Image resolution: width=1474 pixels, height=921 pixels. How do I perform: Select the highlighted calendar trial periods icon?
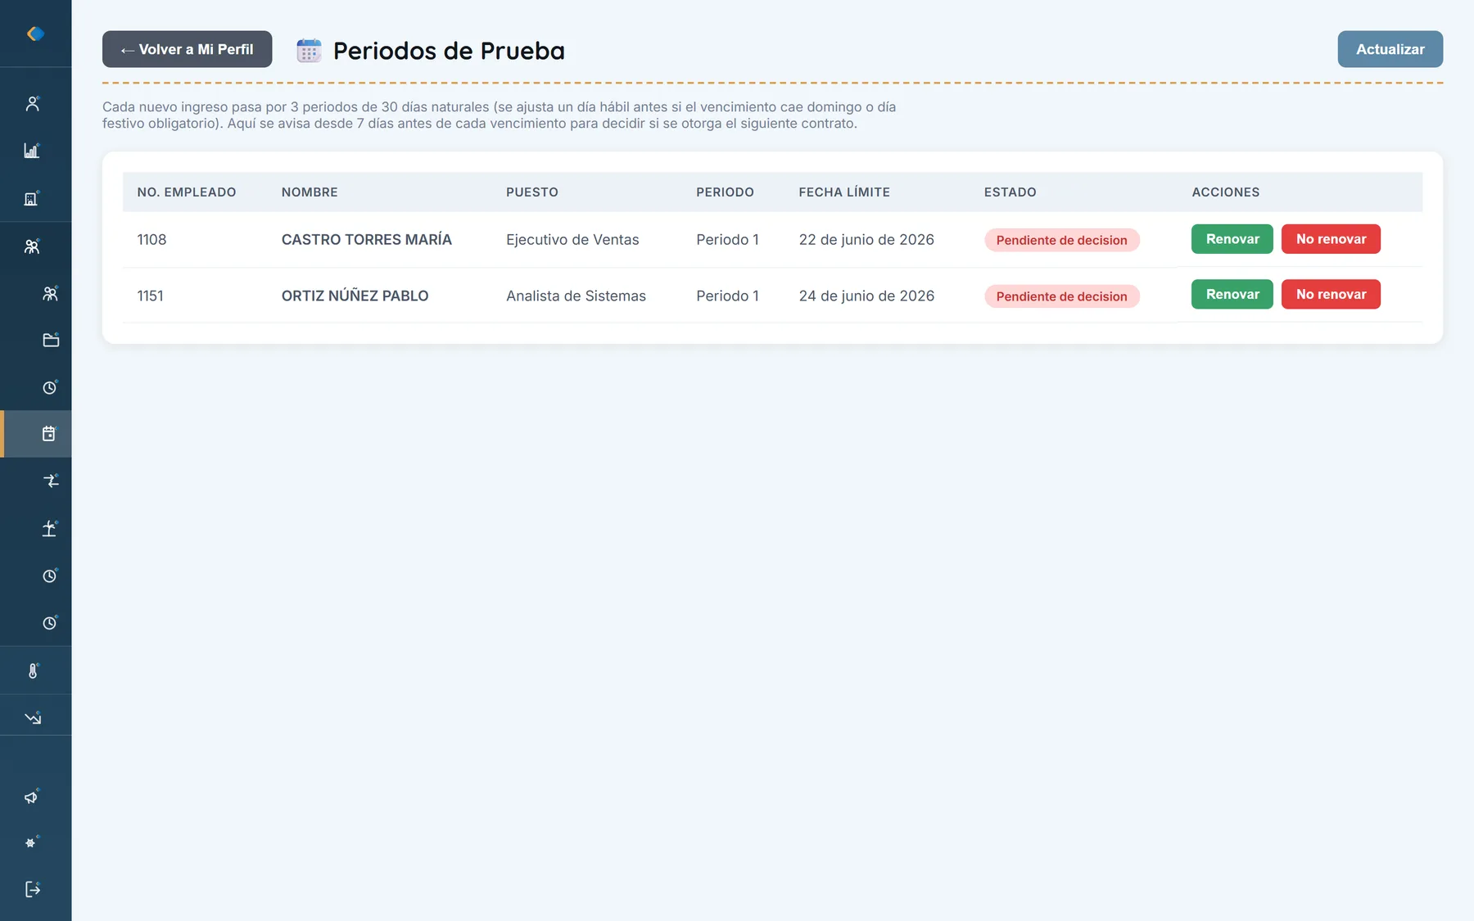(x=51, y=434)
